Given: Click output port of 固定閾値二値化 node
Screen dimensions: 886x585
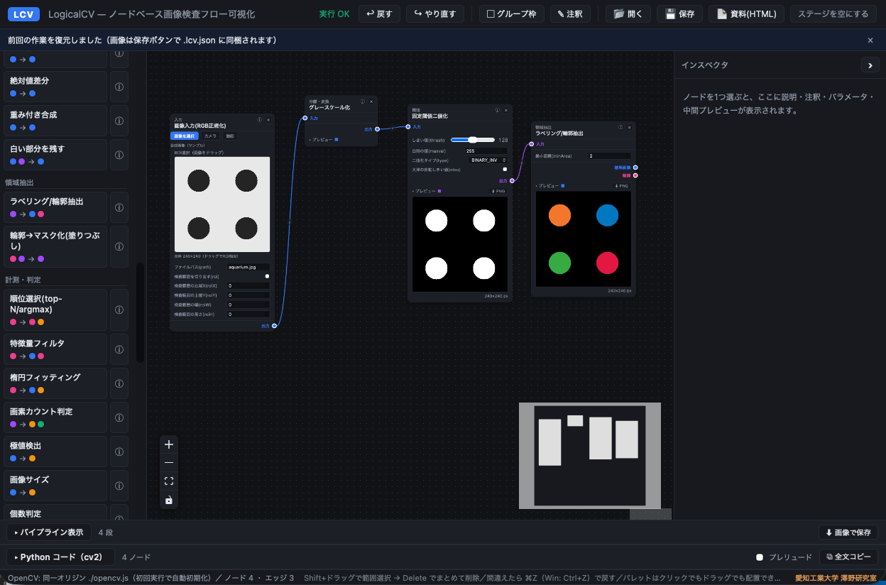Looking at the screenshot, I should coord(512,181).
